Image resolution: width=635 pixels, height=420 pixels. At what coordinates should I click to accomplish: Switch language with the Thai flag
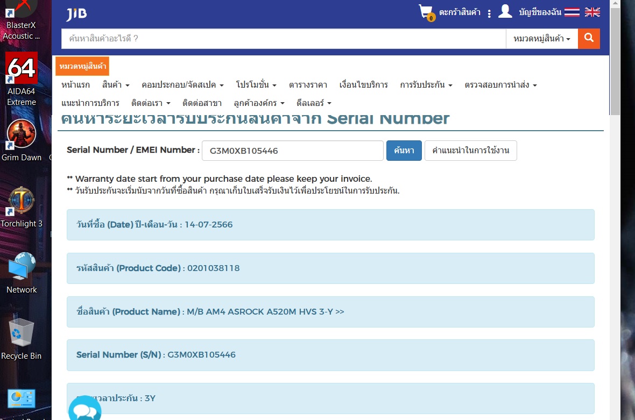tap(572, 12)
